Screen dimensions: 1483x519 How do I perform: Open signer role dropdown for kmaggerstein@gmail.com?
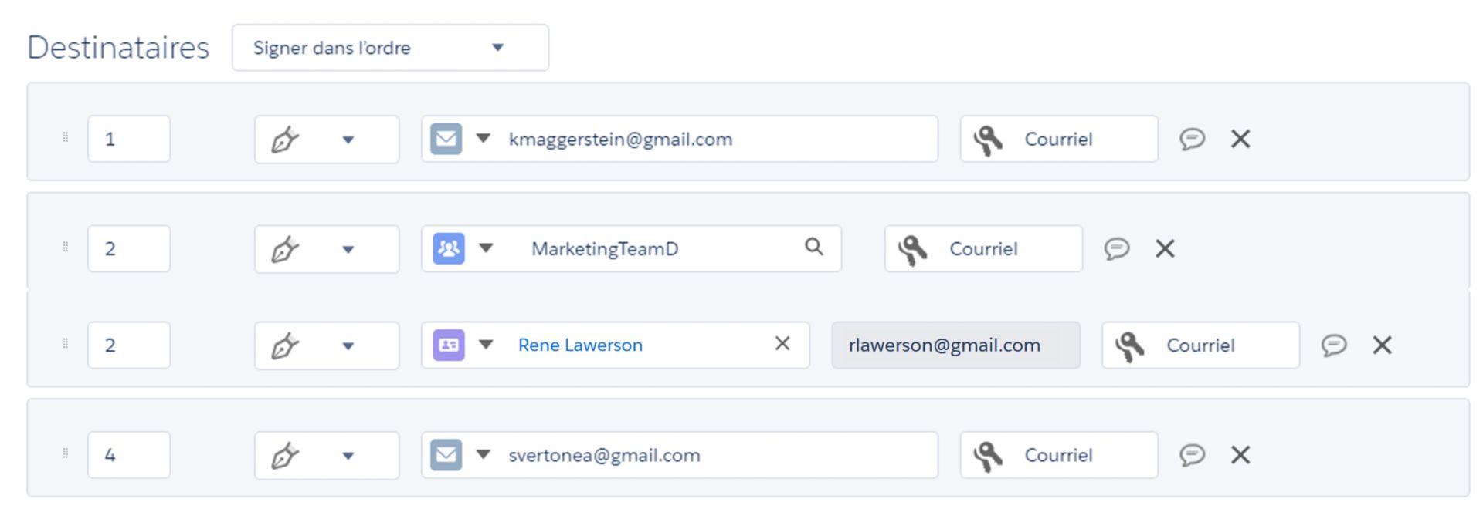(x=327, y=140)
